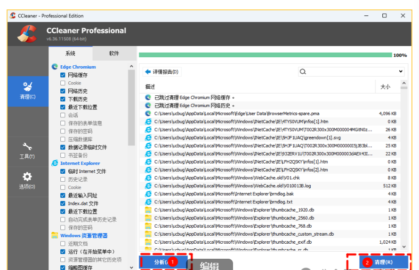Select the LFH2QSKY infos[2].htm row
The image size is (419, 270).
coord(270,170)
